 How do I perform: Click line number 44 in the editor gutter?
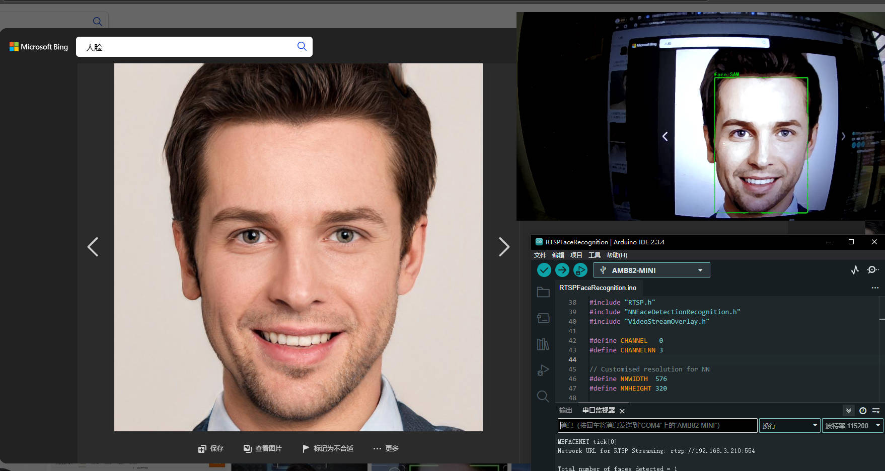pyautogui.click(x=572, y=360)
